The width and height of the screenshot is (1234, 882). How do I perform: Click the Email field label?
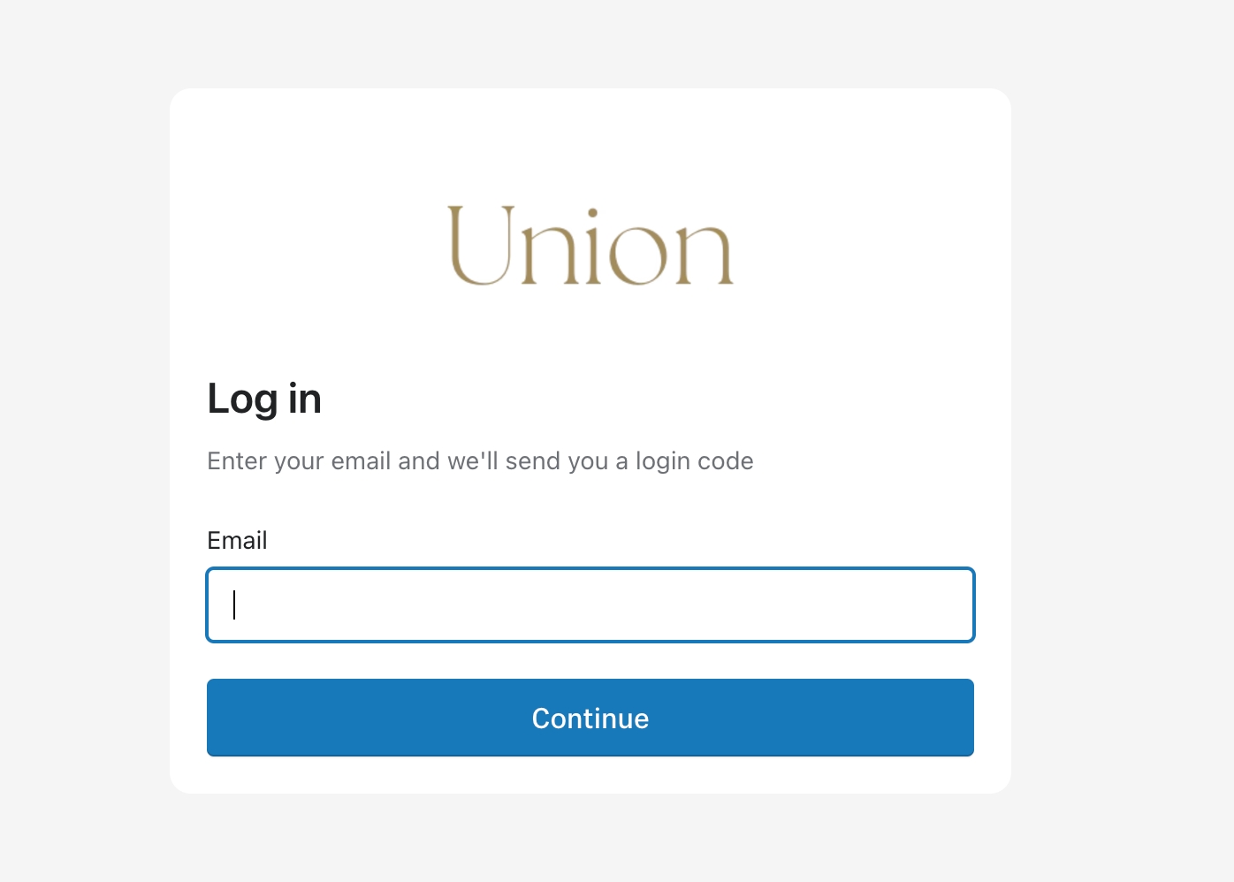tap(237, 540)
